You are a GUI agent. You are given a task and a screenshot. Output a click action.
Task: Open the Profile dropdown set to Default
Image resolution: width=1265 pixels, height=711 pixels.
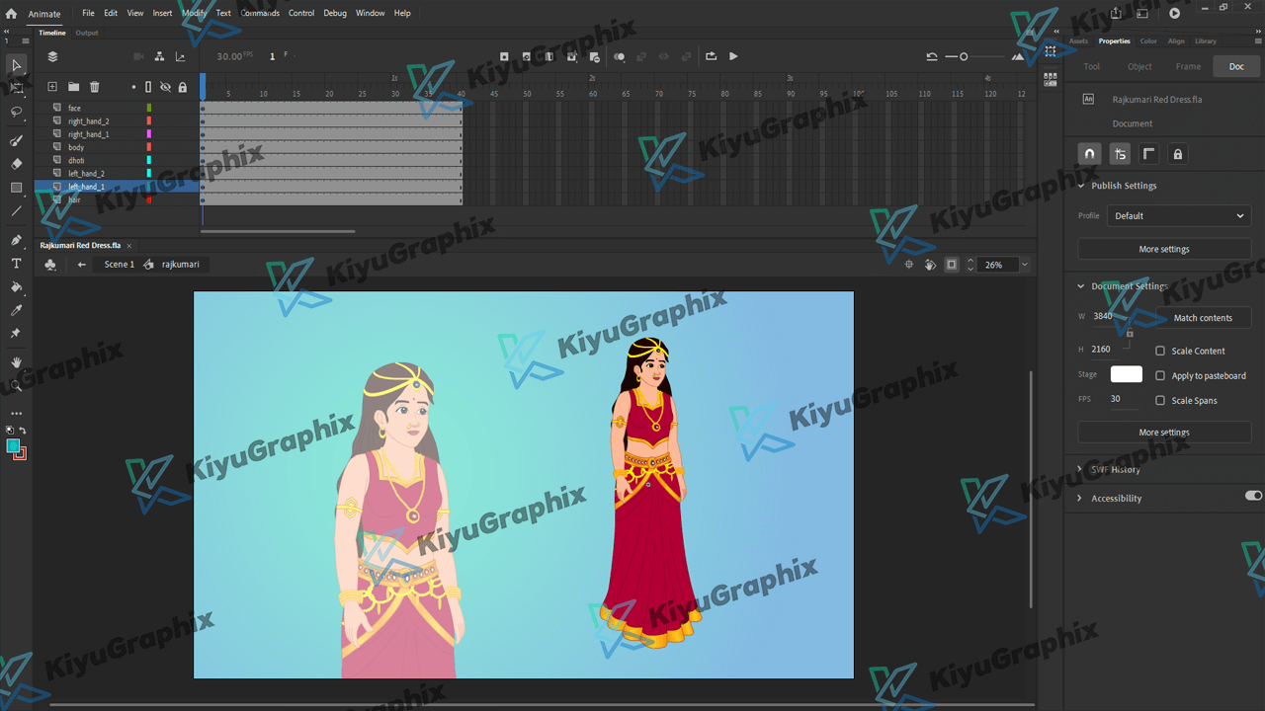tap(1178, 215)
